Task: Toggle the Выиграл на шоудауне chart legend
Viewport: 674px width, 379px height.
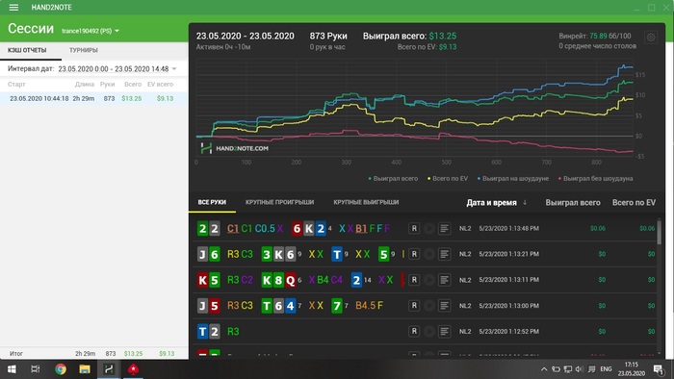Action: [x=513, y=179]
